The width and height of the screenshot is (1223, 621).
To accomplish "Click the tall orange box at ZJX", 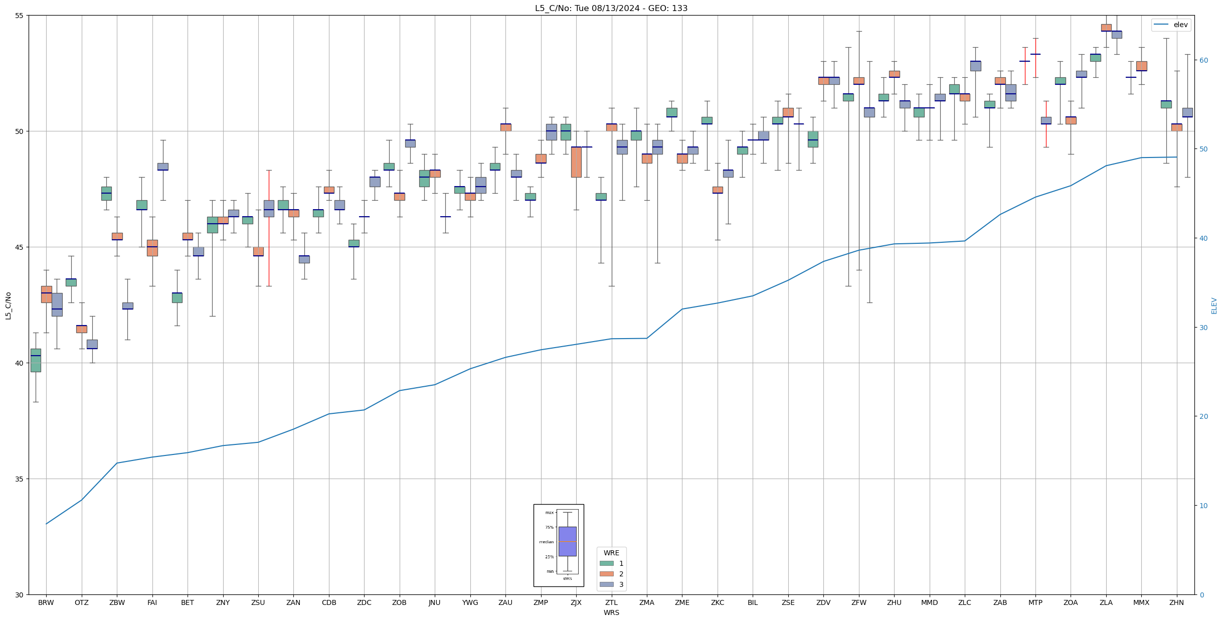I will point(576,162).
